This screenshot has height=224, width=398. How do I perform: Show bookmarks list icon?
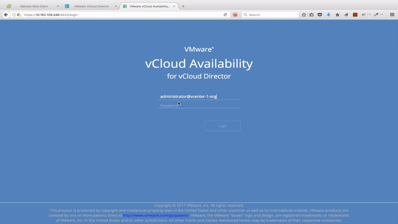click(311, 15)
